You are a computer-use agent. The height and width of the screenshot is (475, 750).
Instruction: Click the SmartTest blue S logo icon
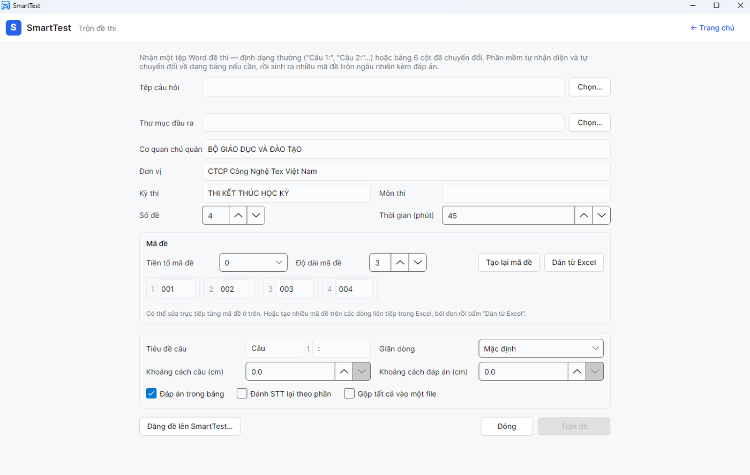(x=13, y=27)
